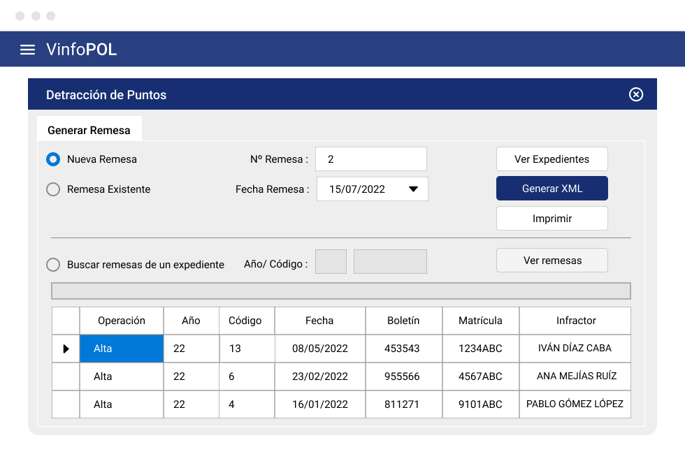Close the Detracción de Puntos panel
Image resolution: width=685 pixels, height=461 pixels.
635,94
